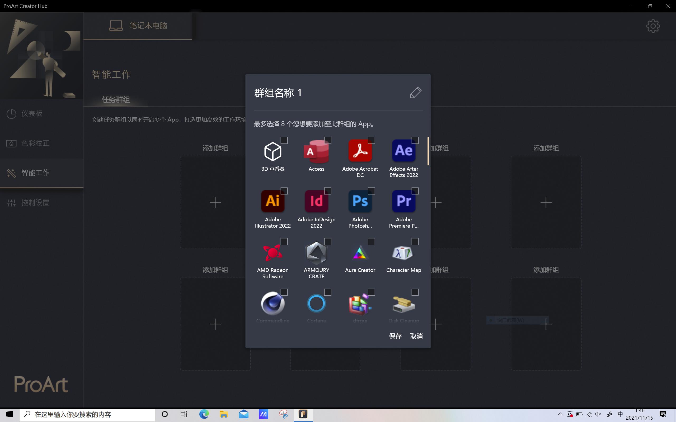The image size is (676, 422).
Task: Select the 智能工作 magic wand sidebar icon
Action: click(11, 173)
